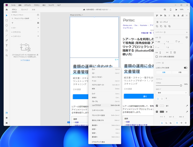Open the Libraries panel icon

(x=7, y=113)
